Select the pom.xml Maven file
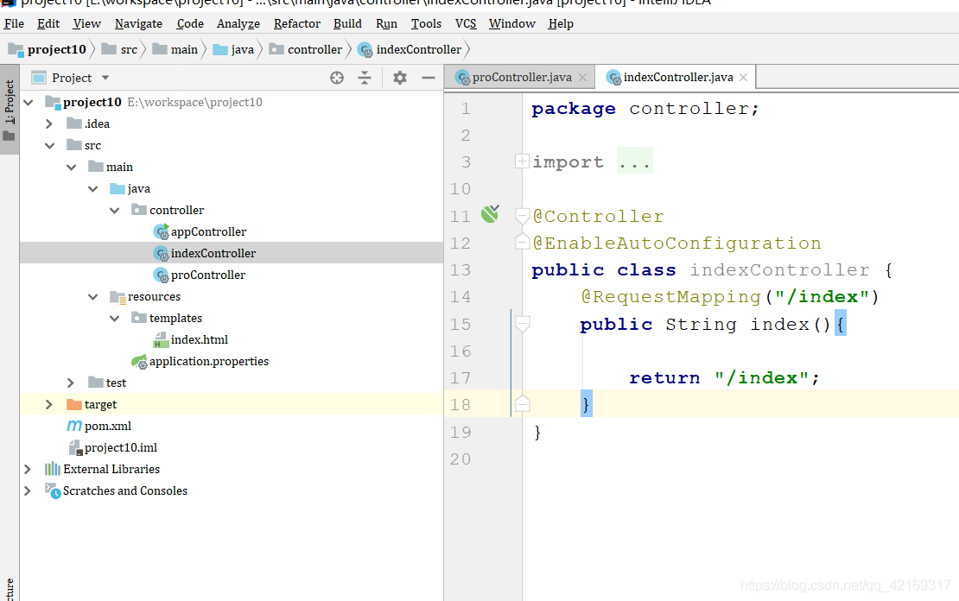The width and height of the screenshot is (959, 601). (107, 426)
